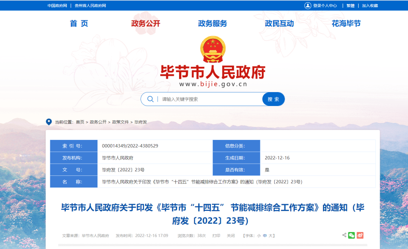Open the 首页 navigation tab
The image size is (408, 249).
(x=79, y=23)
